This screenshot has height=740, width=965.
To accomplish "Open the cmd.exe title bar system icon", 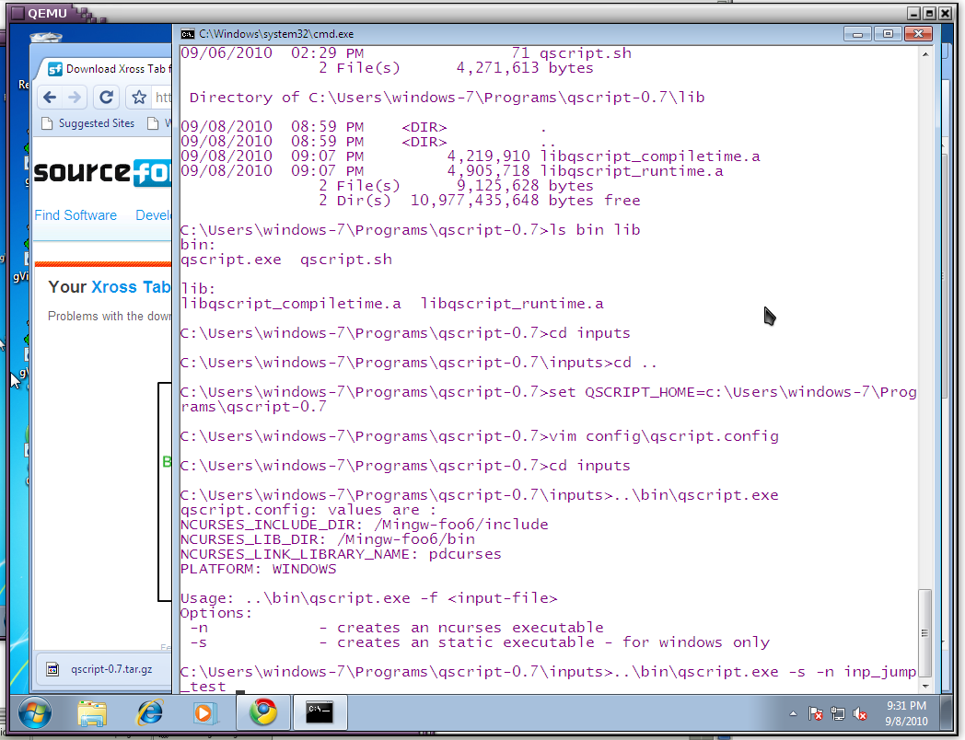I will 187,34.
